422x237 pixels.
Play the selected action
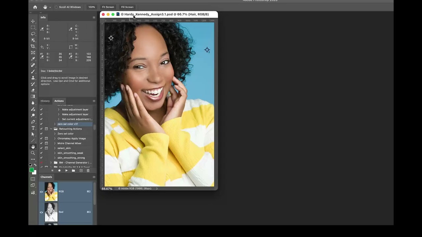66,171
